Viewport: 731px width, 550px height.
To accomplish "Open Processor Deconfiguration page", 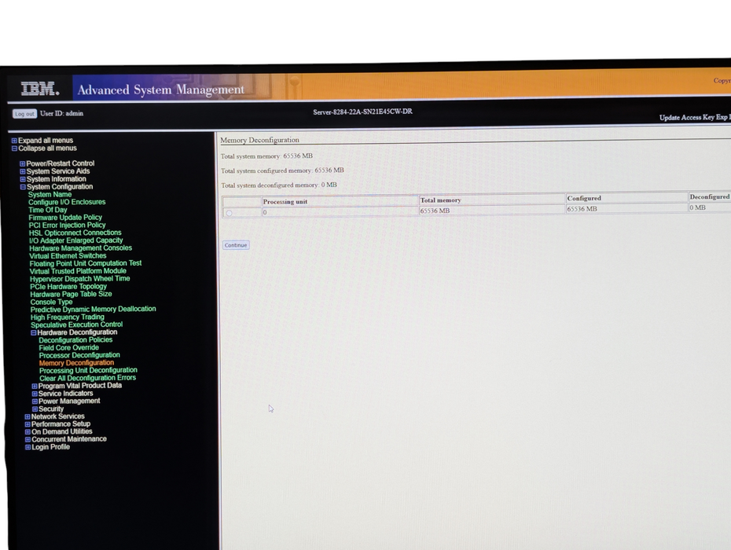I will 79,355.
